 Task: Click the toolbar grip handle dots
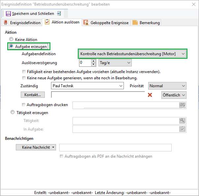pos(3,14)
